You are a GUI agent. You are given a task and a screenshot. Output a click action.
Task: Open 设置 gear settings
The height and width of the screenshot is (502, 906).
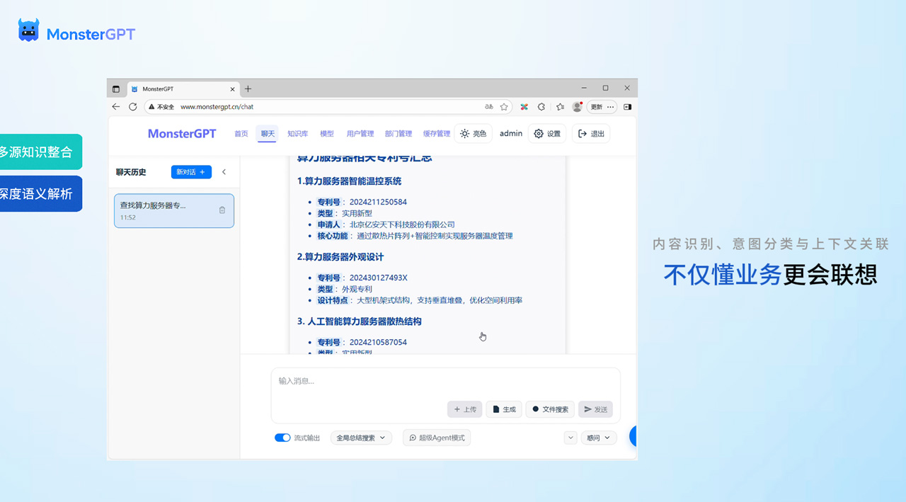pos(546,134)
